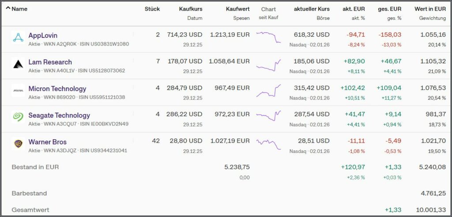Collapse the list using Name caret

tap(8, 9)
